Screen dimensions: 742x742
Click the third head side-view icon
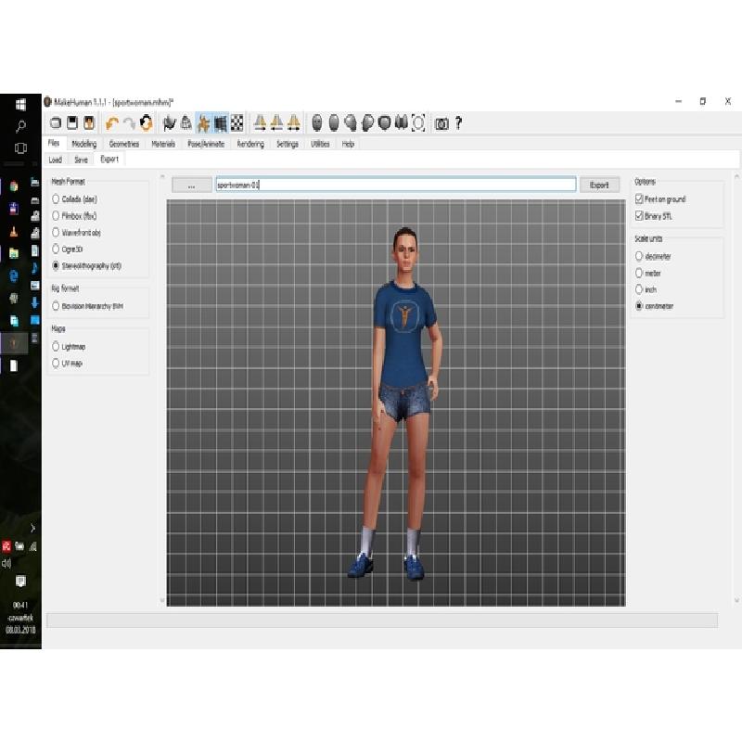pos(351,123)
